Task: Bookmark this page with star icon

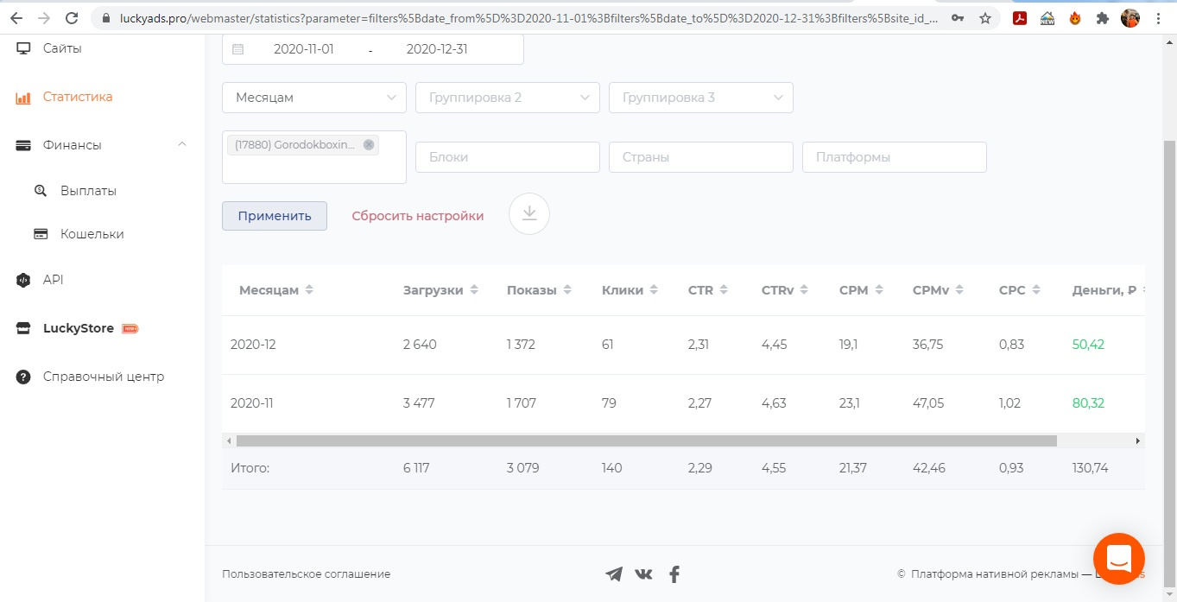Action: [x=985, y=18]
